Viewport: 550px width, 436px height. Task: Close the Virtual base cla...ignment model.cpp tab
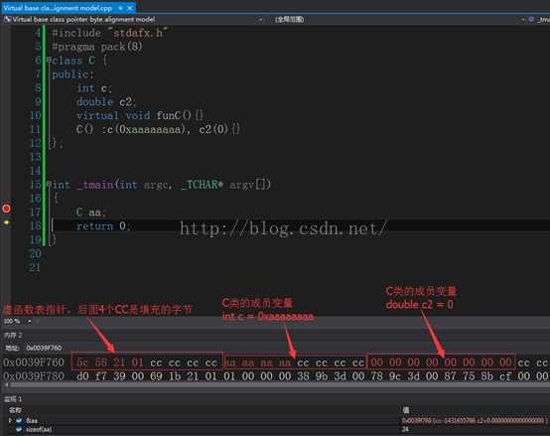pos(130,8)
